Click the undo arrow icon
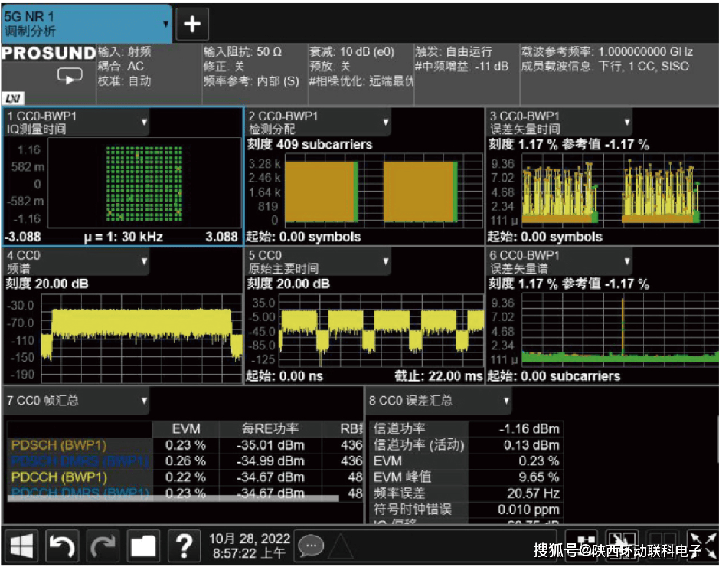 63,545
